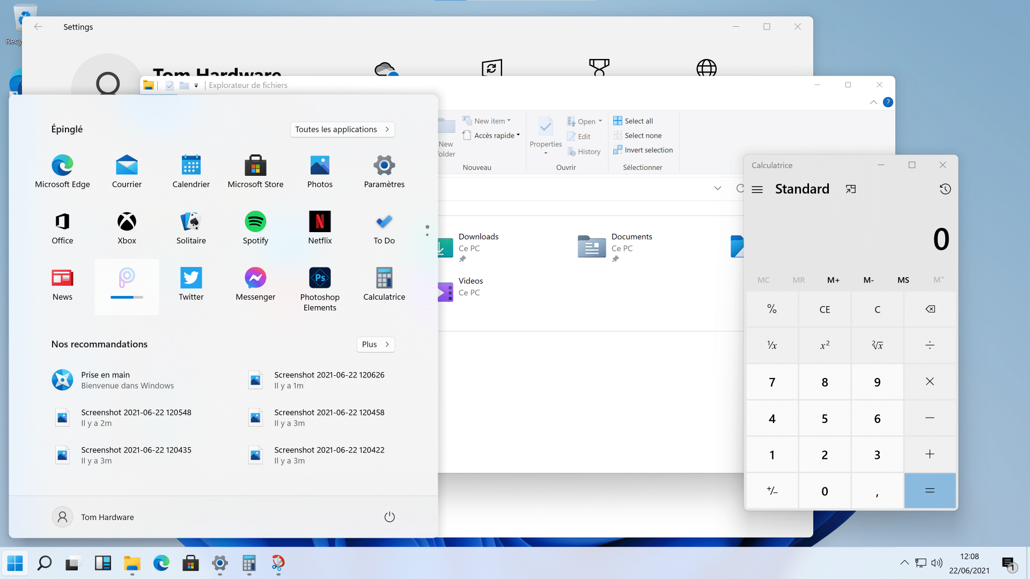Open Microsoft Store pinned tile

pyautogui.click(x=255, y=172)
